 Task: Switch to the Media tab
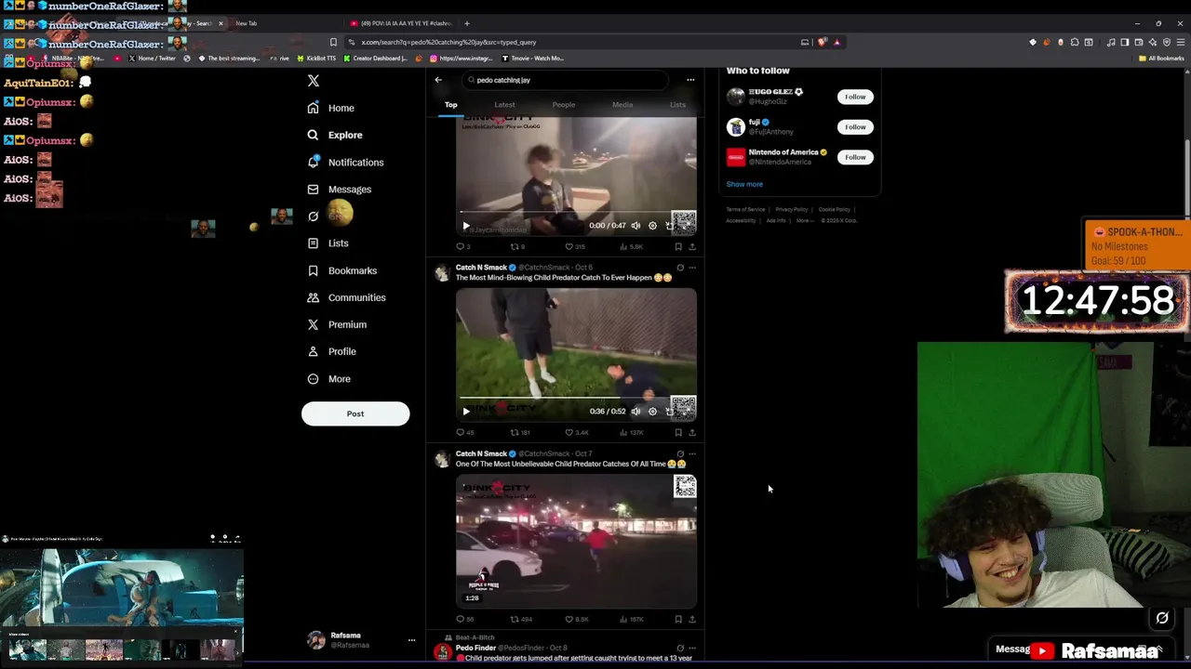[x=622, y=104]
